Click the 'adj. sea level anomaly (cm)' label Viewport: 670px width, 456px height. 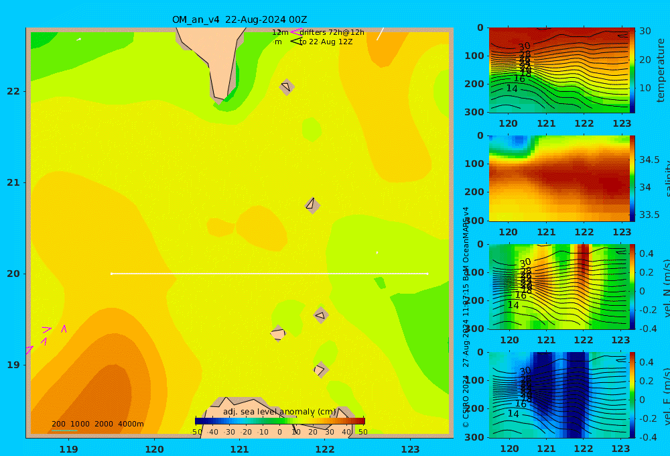point(279,412)
